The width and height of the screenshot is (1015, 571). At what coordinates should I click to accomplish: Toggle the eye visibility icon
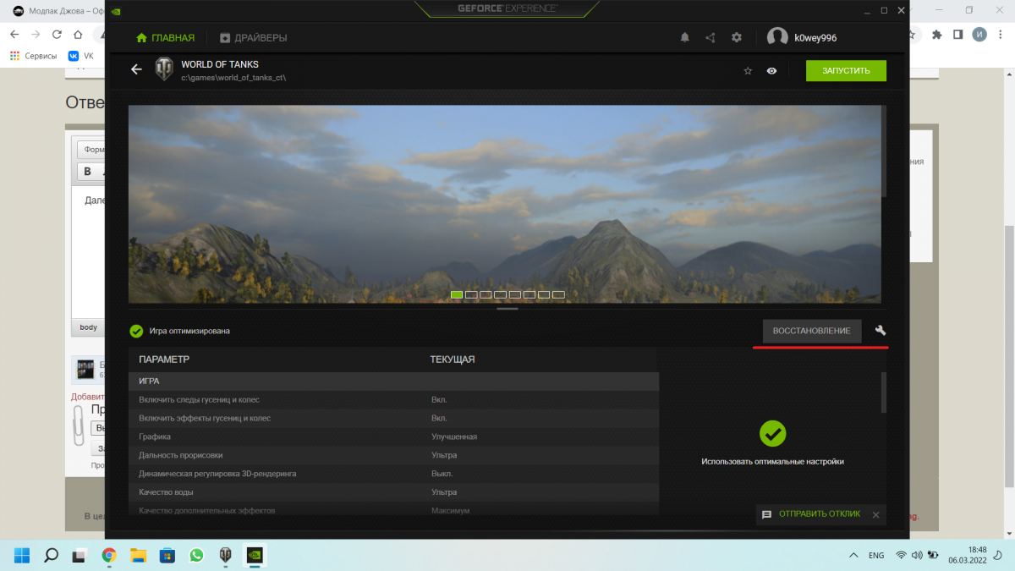(771, 71)
